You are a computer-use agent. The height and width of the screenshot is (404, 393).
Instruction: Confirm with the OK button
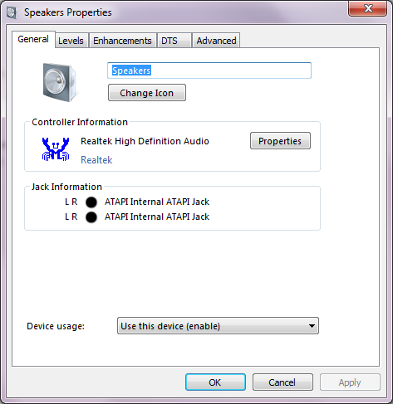[x=215, y=382]
